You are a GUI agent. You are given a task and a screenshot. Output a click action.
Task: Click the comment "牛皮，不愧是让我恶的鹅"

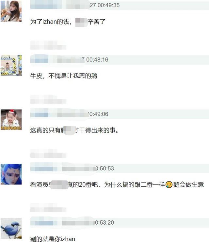(x=64, y=76)
